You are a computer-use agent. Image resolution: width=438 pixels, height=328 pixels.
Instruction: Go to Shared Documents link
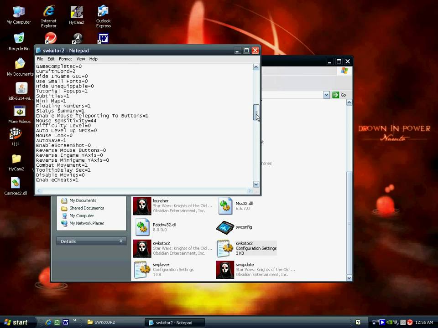pos(87,208)
